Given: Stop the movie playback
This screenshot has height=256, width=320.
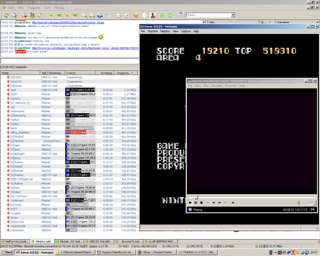Looking at the screenshot, I should pyautogui.click(x=201, y=203).
